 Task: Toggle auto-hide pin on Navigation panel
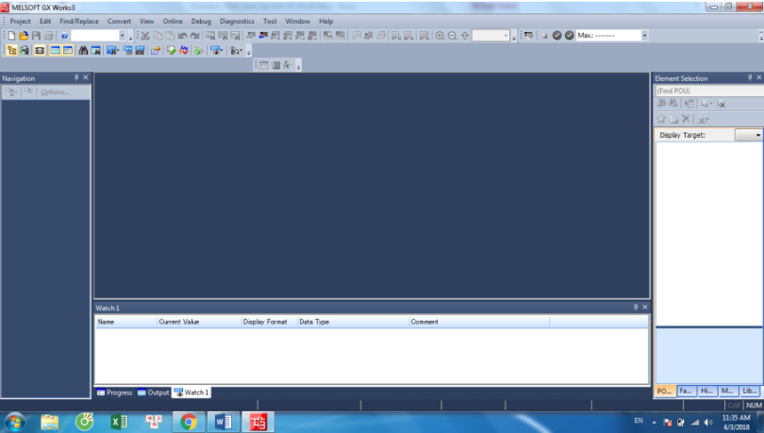[x=76, y=77]
